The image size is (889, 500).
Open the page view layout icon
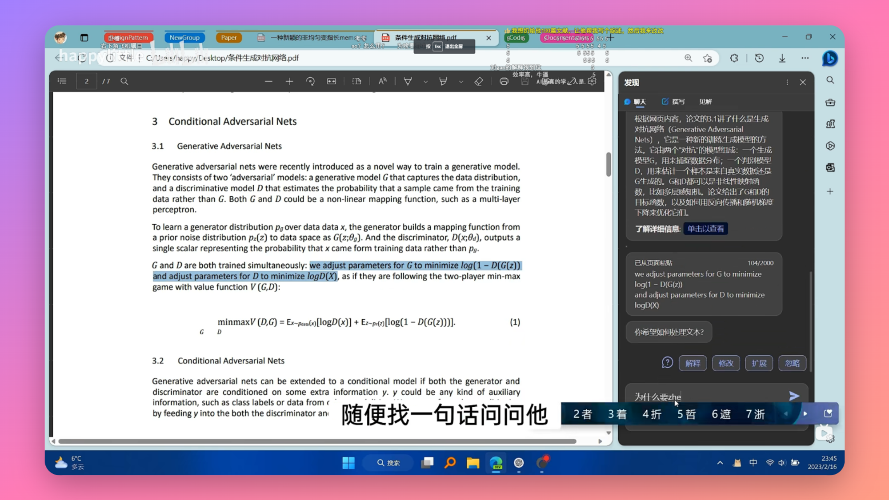coord(356,81)
